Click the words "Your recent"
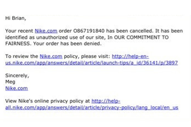Viewport: 191px width, 127px height. point(19,31)
